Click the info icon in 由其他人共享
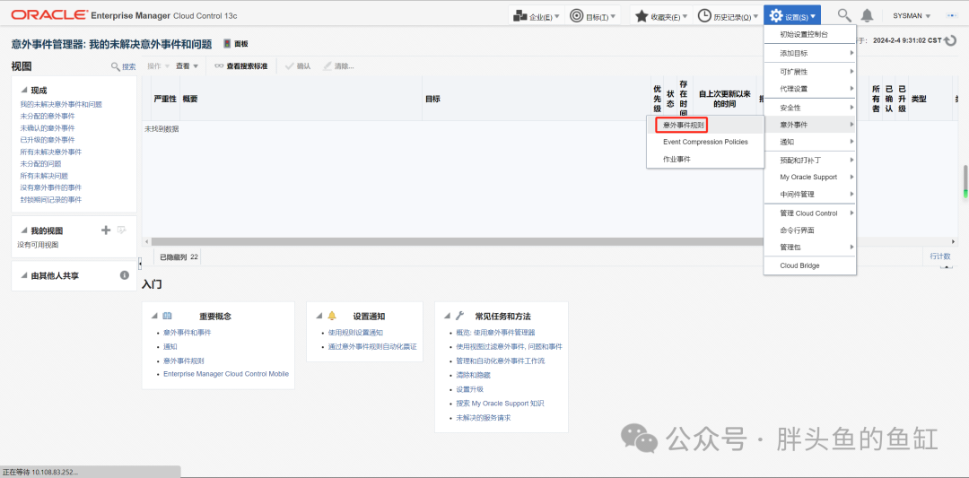The height and width of the screenshot is (478, 969). (x=124, y=274)
